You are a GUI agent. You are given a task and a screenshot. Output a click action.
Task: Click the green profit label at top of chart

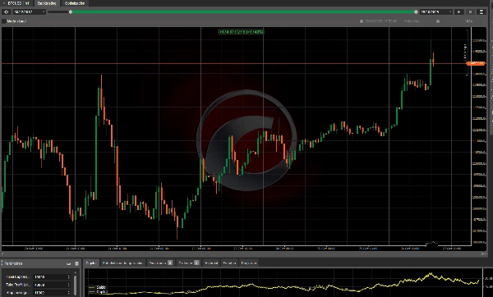coord(241,32)
